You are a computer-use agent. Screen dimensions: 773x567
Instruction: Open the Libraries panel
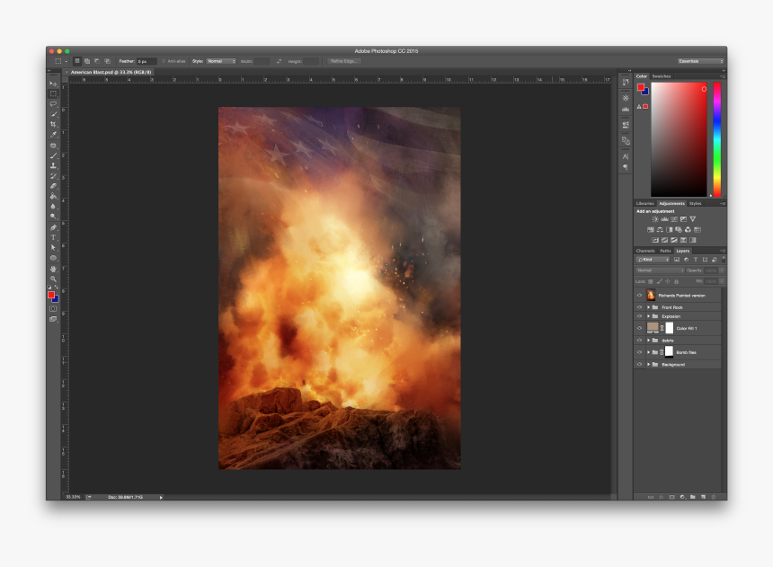click(x=644, y=203)
